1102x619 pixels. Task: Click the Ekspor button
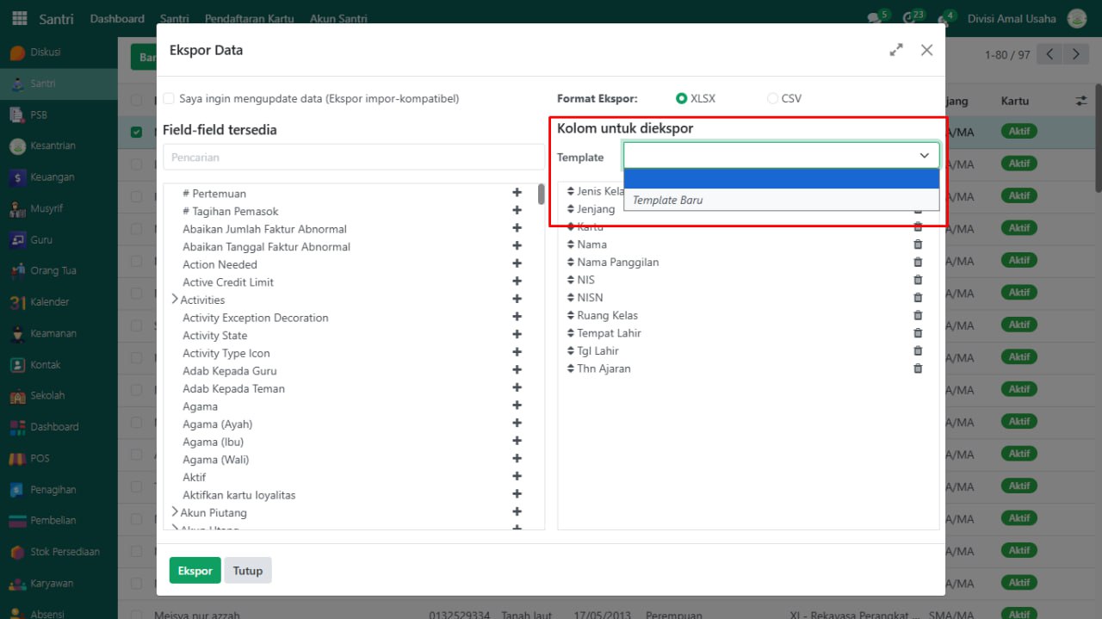195,571
